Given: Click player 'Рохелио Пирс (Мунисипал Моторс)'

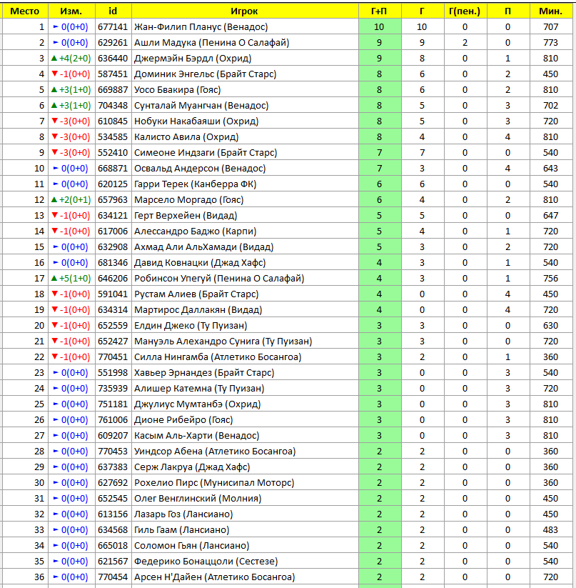Looking at the screenshot, I should [x=214, y=483].
